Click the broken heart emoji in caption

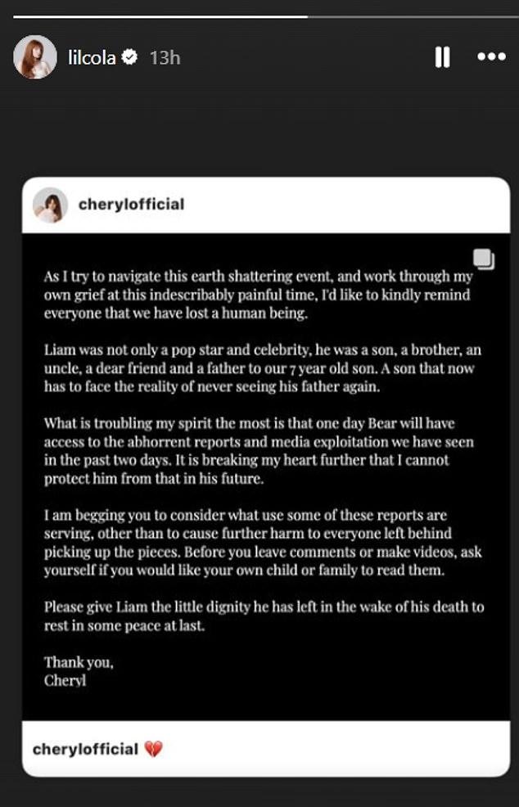pos(153,749)
